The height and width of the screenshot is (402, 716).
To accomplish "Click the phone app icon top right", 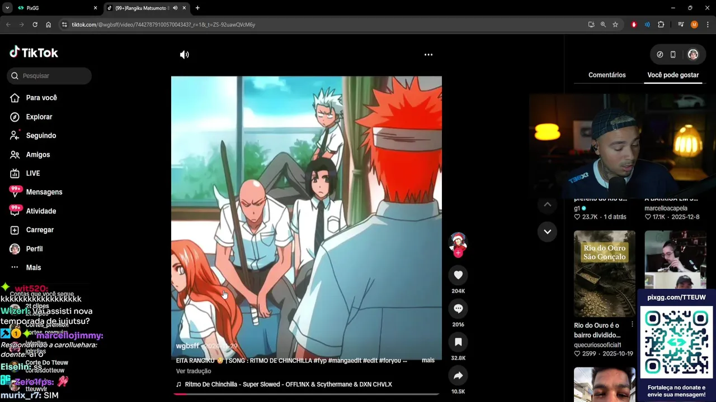I will pos(673,55).
